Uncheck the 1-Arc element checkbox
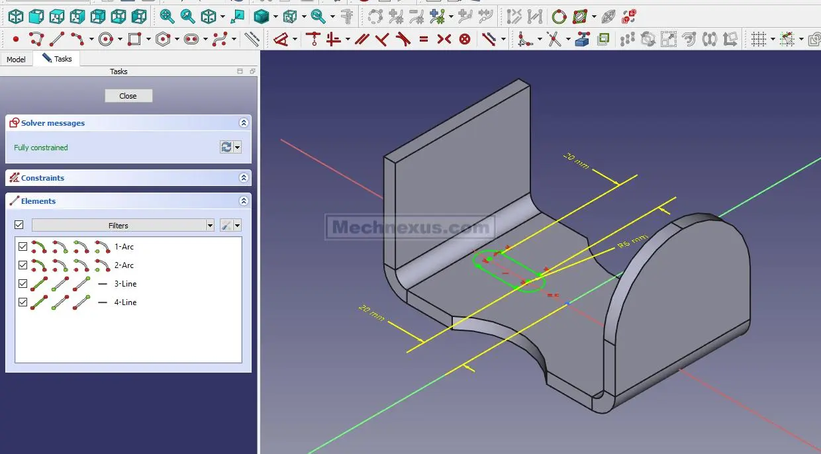Screen dimensions: 821x454 tap(23, 247)
